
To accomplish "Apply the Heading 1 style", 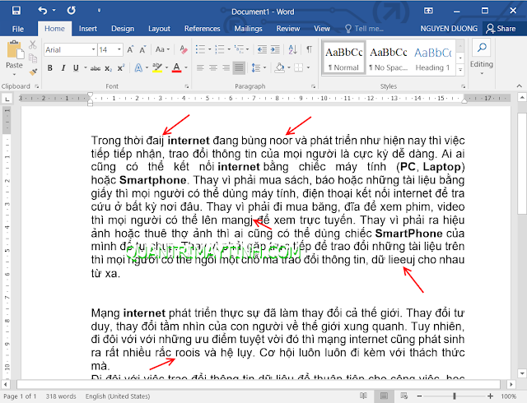I will point(433,58).
